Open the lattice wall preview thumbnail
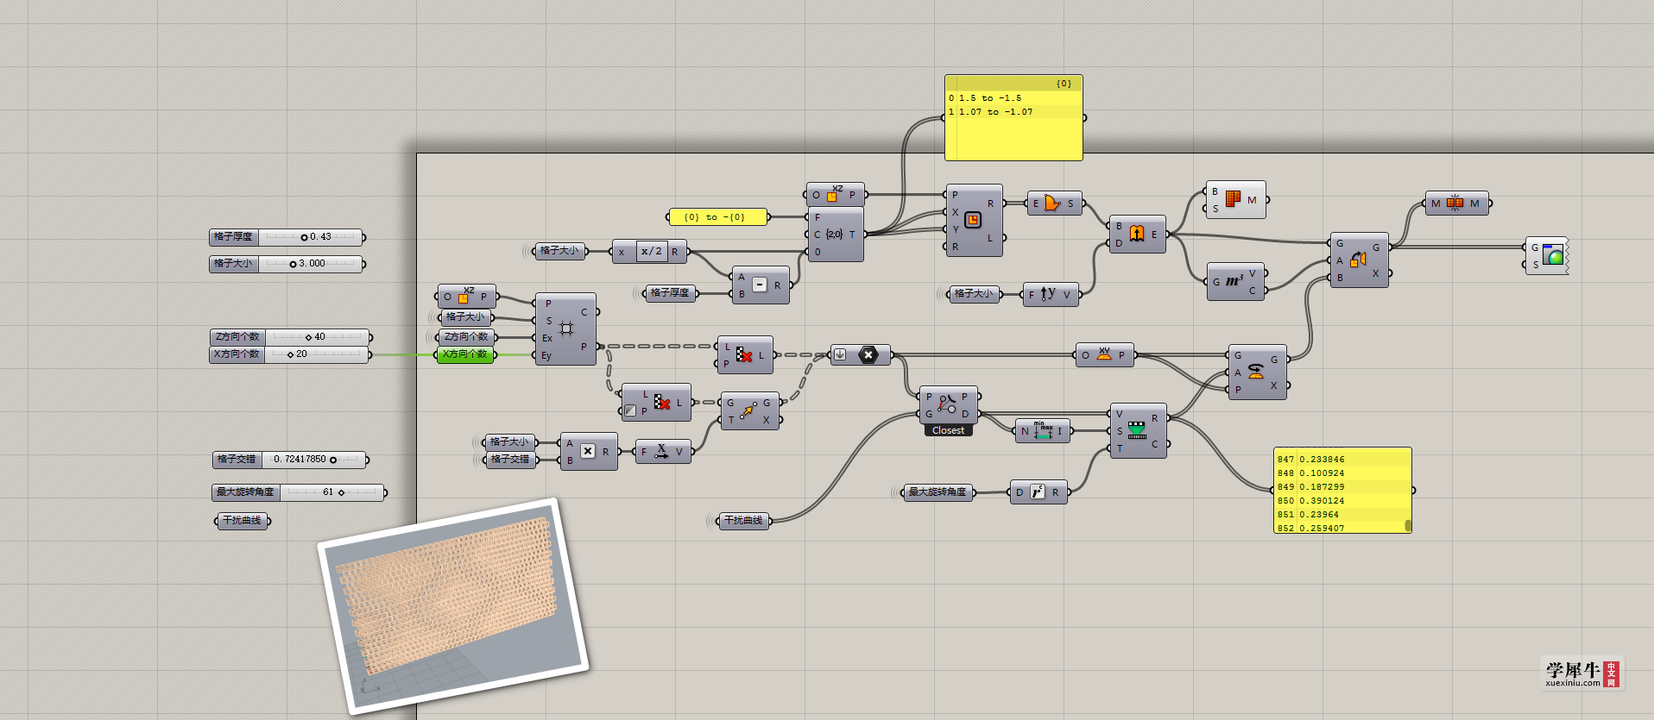 (453, 605)
